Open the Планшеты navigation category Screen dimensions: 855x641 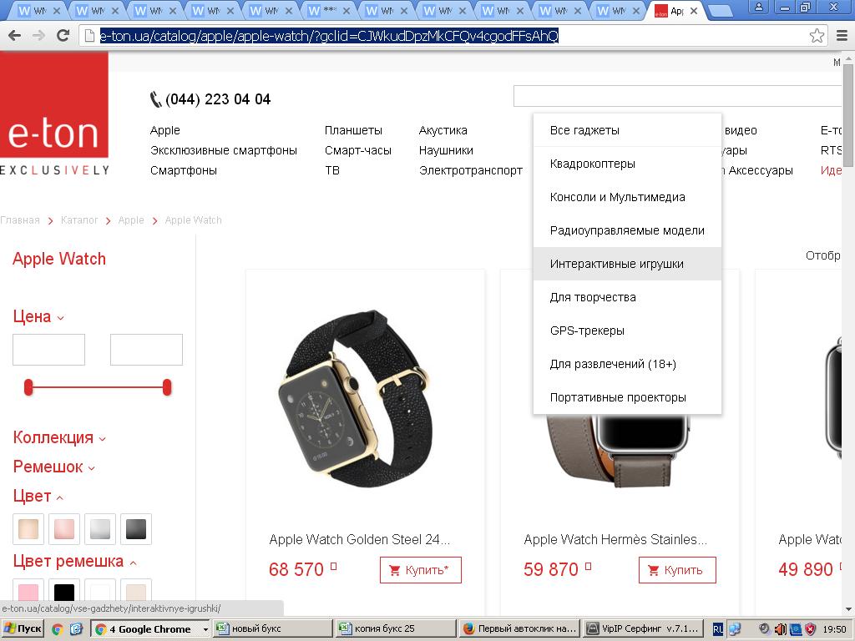coord(353,130)
